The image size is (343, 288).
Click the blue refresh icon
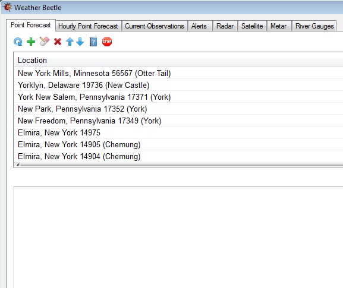18,42
